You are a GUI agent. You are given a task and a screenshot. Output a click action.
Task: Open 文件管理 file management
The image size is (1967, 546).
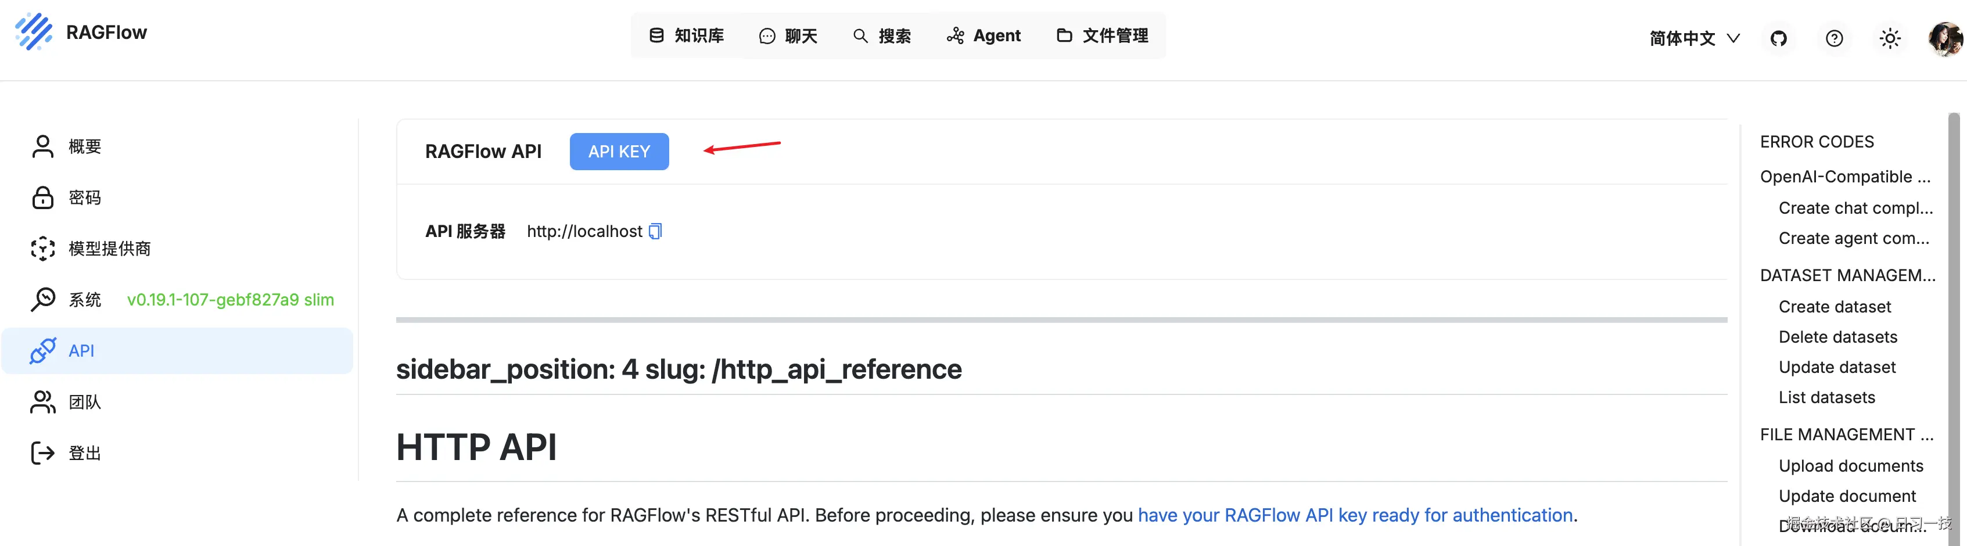point(1064,35)
